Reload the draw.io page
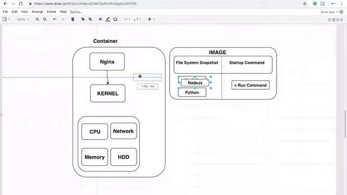 click(21, 4)
